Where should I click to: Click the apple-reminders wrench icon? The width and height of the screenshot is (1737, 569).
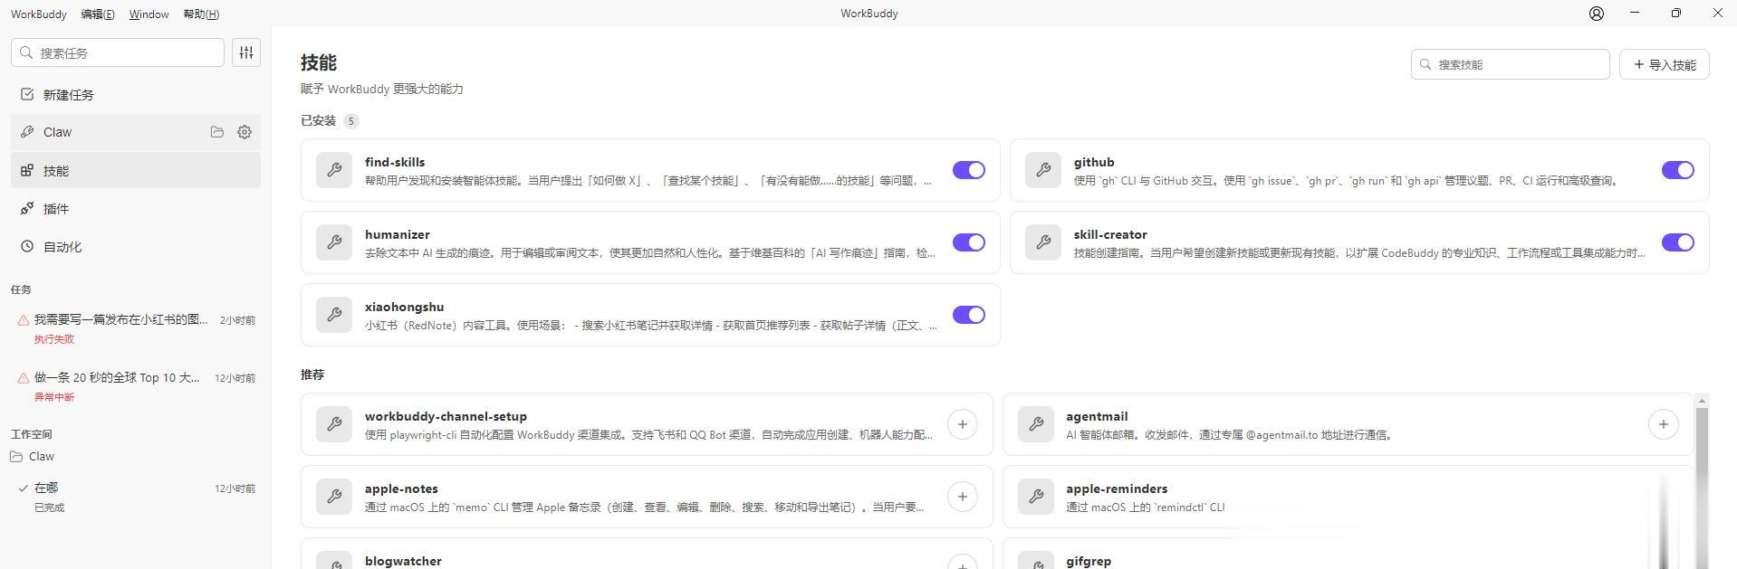click(x=1036, y=497)
